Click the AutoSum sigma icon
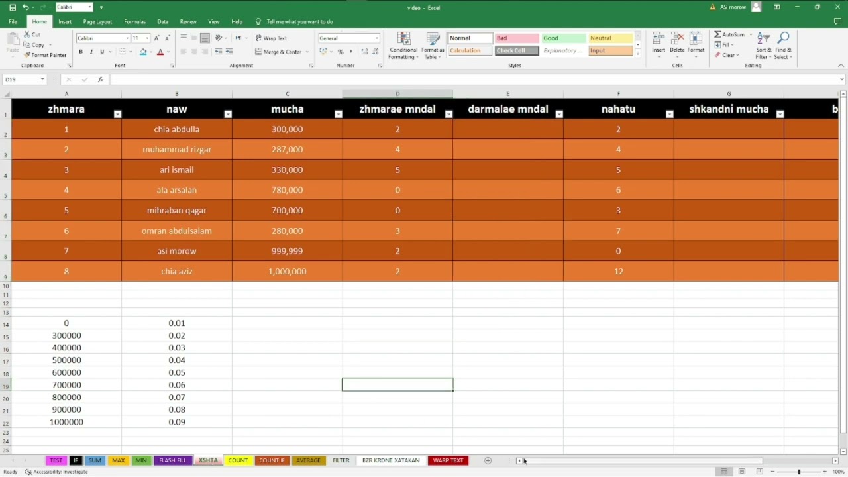Screen dimensions: 848x477 click(717, 34)
